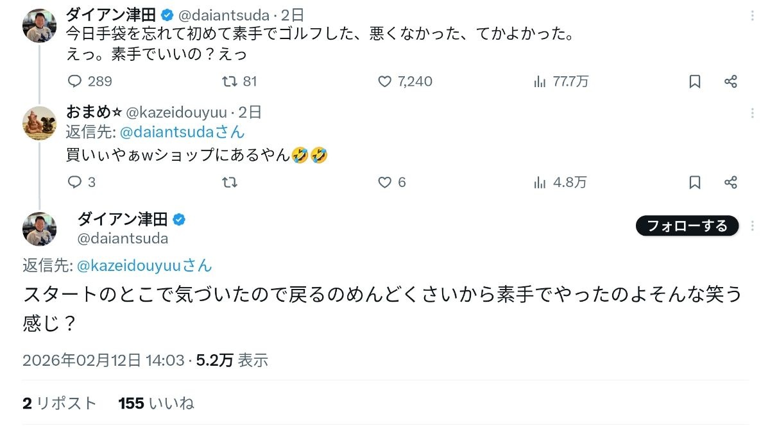View analytics of the 77.7万 views tweet
Image resolution: width=770 pixels, height=426 pixels.
[540, 81]
